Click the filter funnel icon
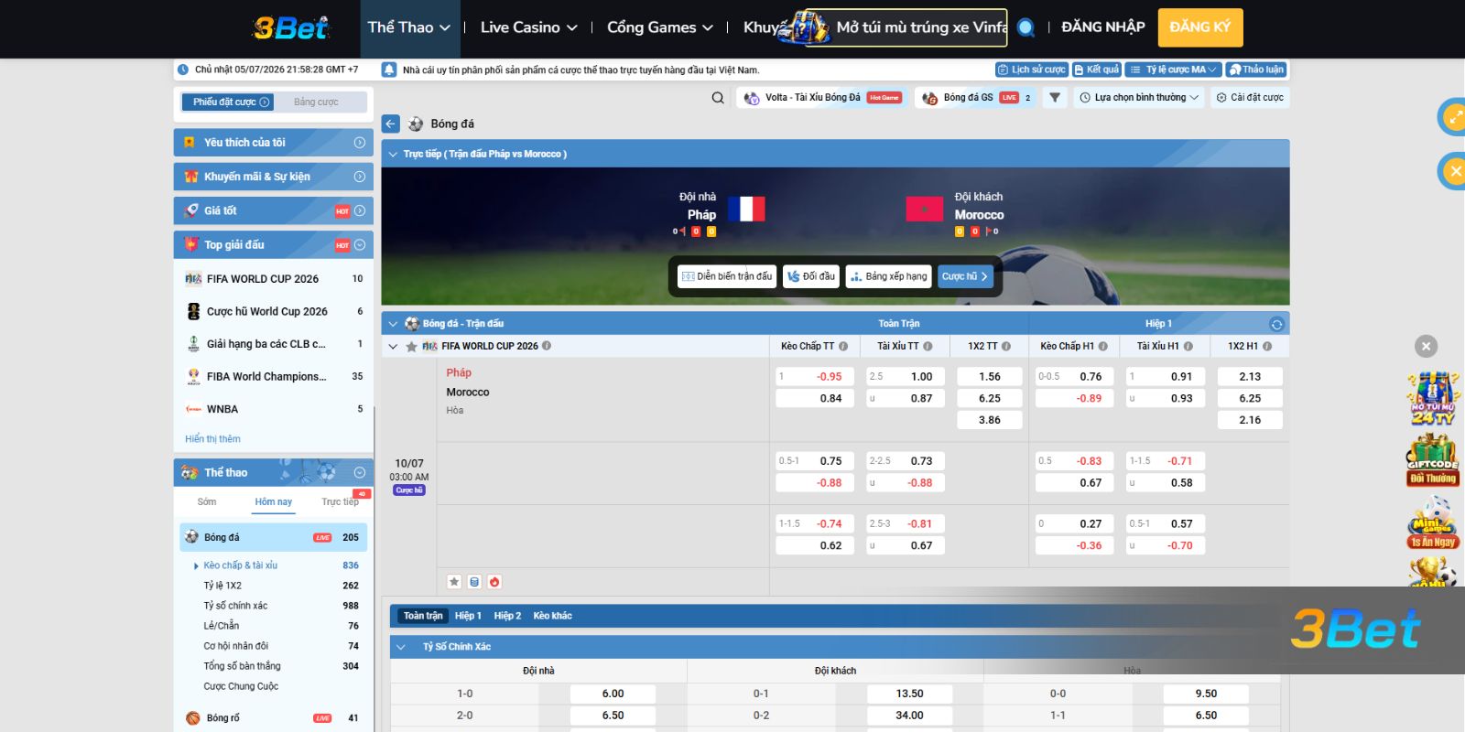 point(1055,98)
